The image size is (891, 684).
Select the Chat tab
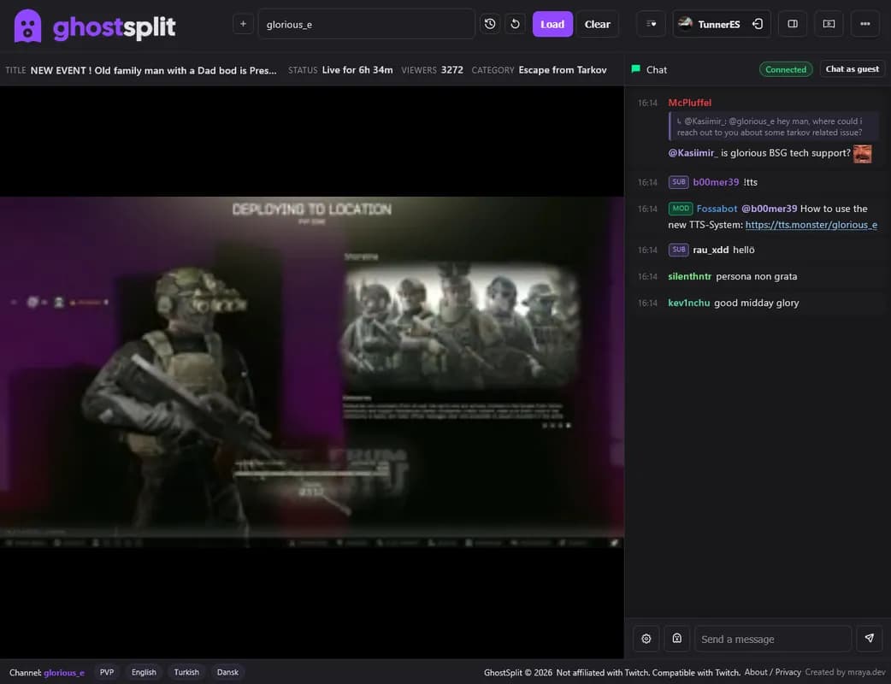[648, 69]
